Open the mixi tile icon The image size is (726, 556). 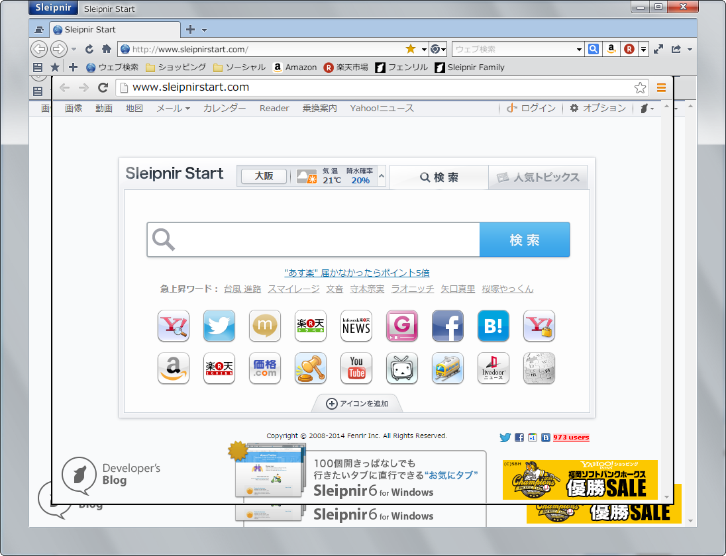265,326
